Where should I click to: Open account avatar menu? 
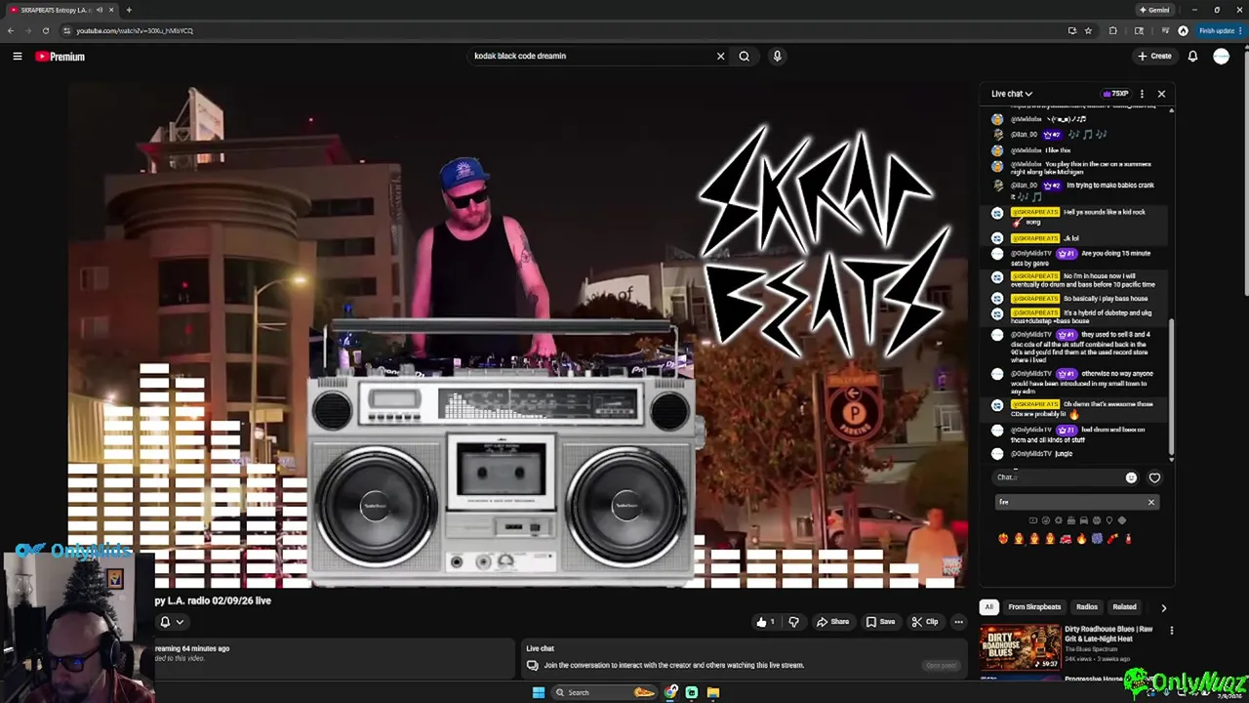pyautogui.click(x=1221, y=56)
